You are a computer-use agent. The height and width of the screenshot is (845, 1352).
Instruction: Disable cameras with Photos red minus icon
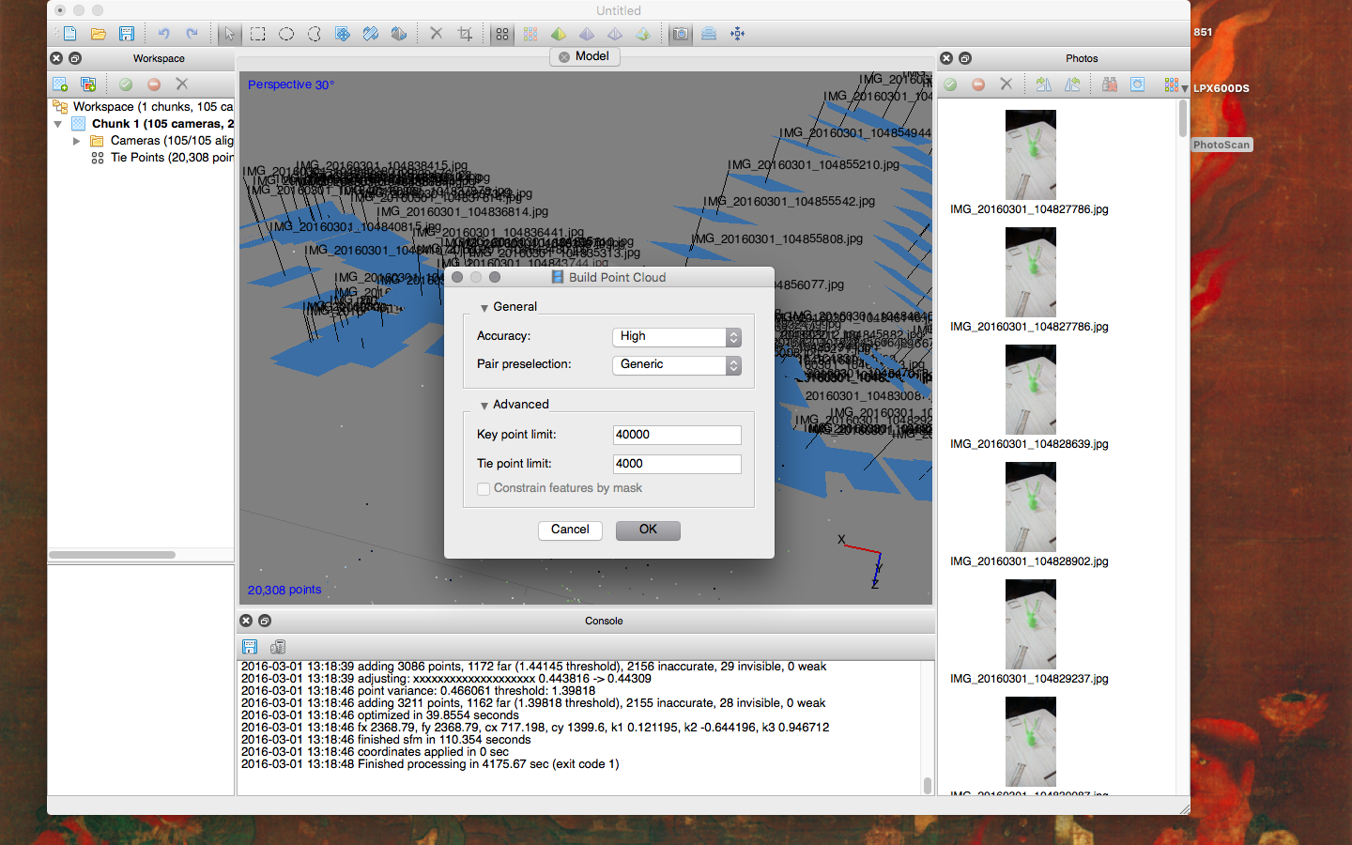tap(978, 84)
